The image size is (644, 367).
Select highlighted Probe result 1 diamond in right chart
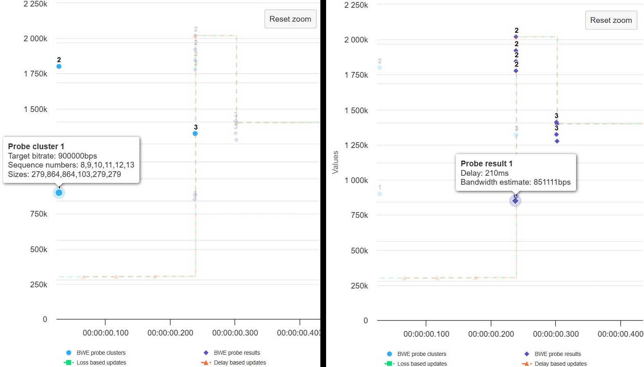pos(515,201)
